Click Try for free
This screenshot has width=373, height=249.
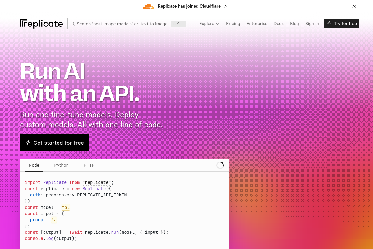point(342,23)
